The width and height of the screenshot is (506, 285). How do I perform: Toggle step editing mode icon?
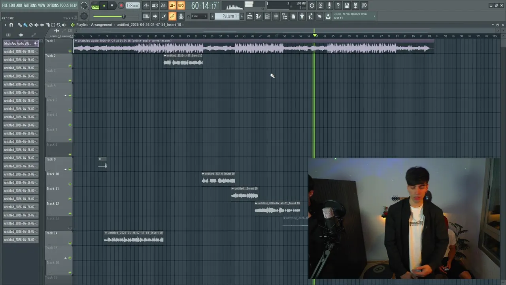163,16
